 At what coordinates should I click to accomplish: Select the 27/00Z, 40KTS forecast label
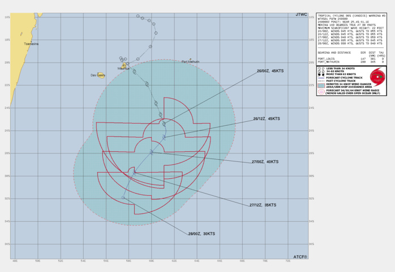(265, 162)
